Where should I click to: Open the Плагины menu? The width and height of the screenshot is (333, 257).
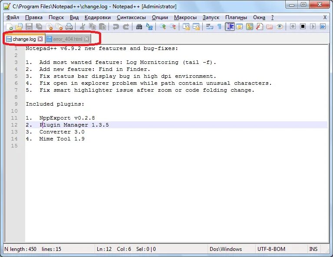(x=236, y=17)
